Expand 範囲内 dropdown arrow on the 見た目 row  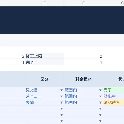coord(100,90)
